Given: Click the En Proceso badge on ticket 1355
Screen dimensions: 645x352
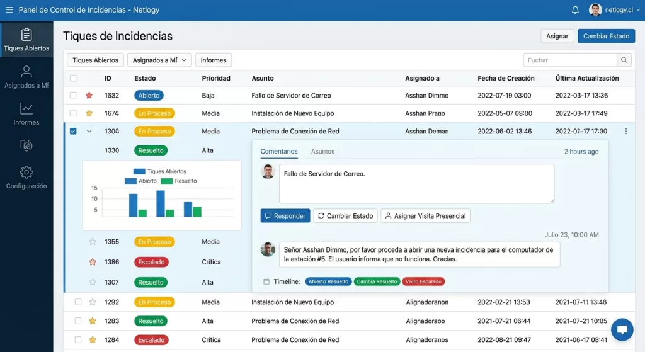Looking at the screenshot, I should (154, 242).
